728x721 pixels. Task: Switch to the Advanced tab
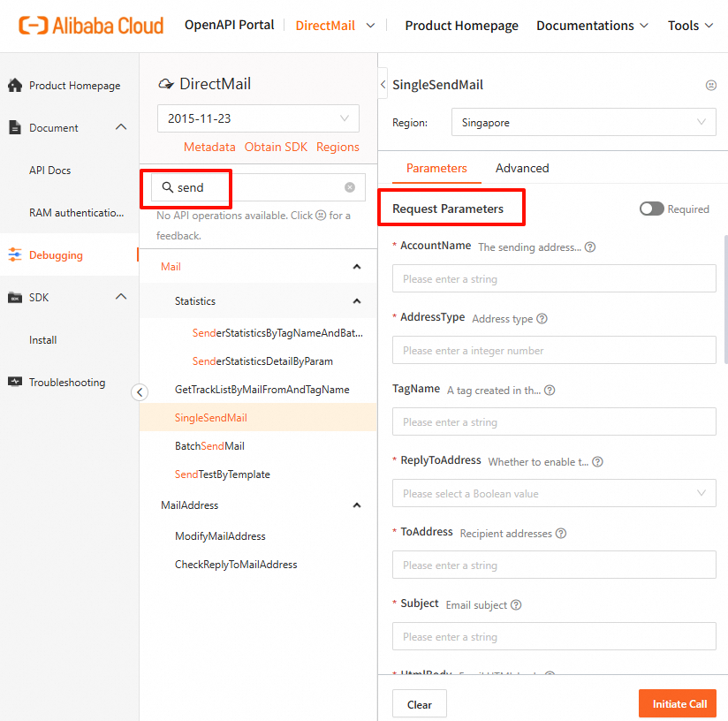point(522,168)
